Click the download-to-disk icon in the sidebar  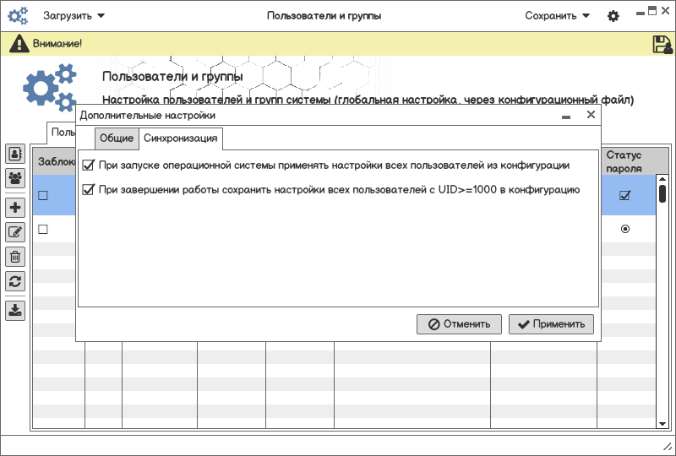tap(15, 310)
